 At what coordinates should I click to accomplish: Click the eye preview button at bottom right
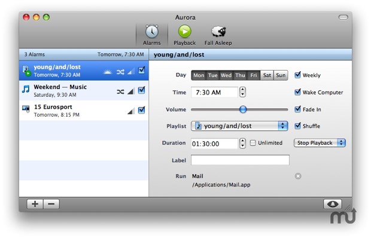(x=333, y=204)
